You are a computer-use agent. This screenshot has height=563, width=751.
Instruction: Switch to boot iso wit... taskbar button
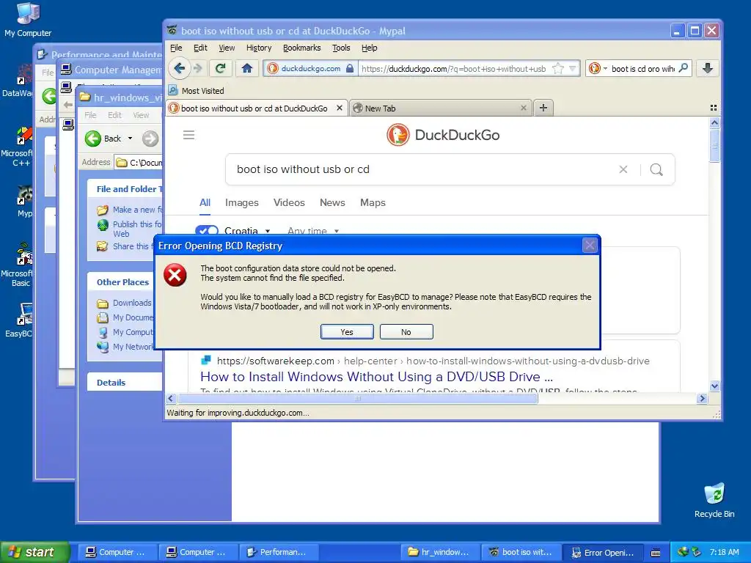tap(520, 552)
